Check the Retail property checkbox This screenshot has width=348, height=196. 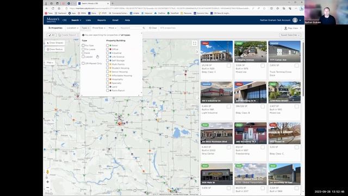point(108,45)
